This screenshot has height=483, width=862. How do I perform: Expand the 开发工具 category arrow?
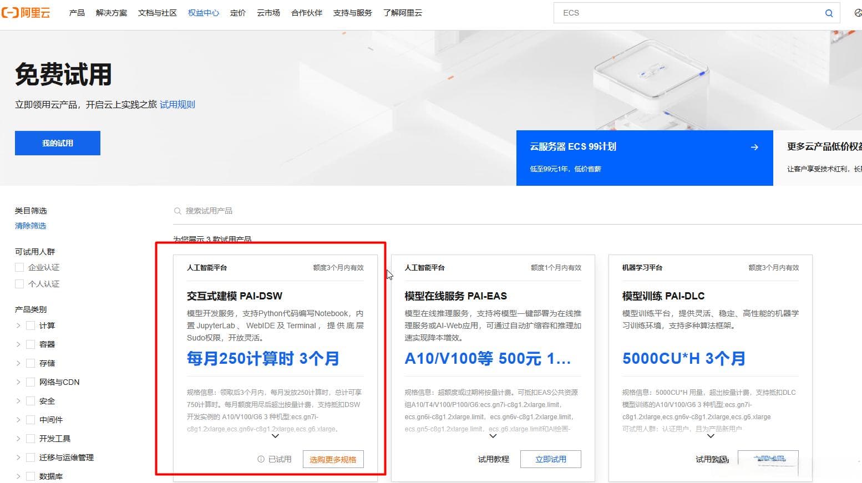[18, 439]
